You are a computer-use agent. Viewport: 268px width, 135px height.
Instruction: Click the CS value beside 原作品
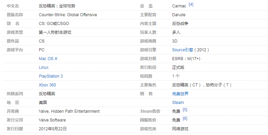coord(42,41)
